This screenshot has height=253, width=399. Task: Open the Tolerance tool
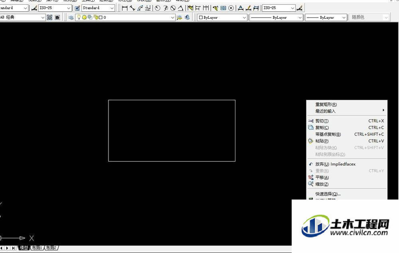223,8
